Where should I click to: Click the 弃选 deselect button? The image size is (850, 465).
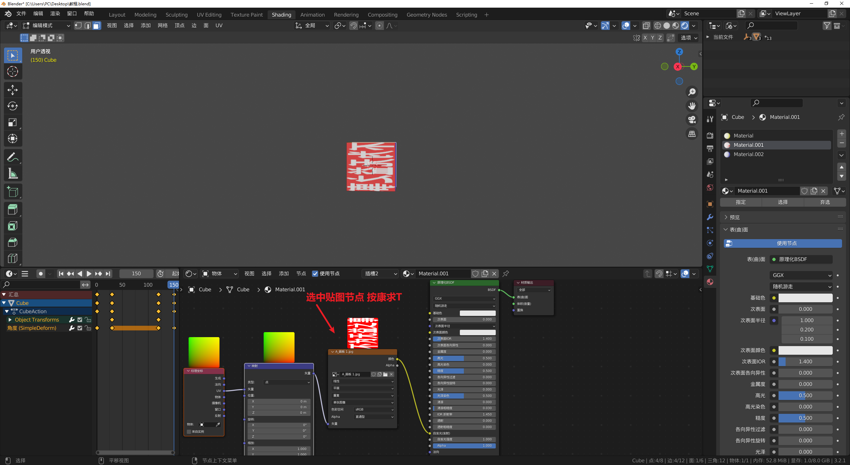pyautogui.click(x=825, y=202)
